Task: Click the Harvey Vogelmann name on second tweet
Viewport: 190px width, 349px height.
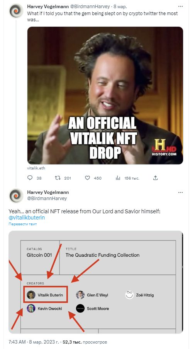Action: 48,192
